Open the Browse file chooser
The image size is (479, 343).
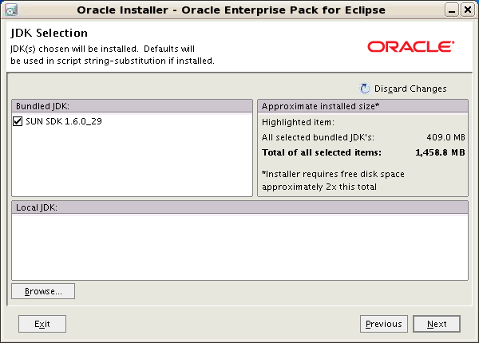[43, 291]
